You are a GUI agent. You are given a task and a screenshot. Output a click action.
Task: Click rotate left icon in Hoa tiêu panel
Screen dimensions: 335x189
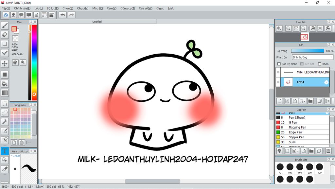(313, 28)
